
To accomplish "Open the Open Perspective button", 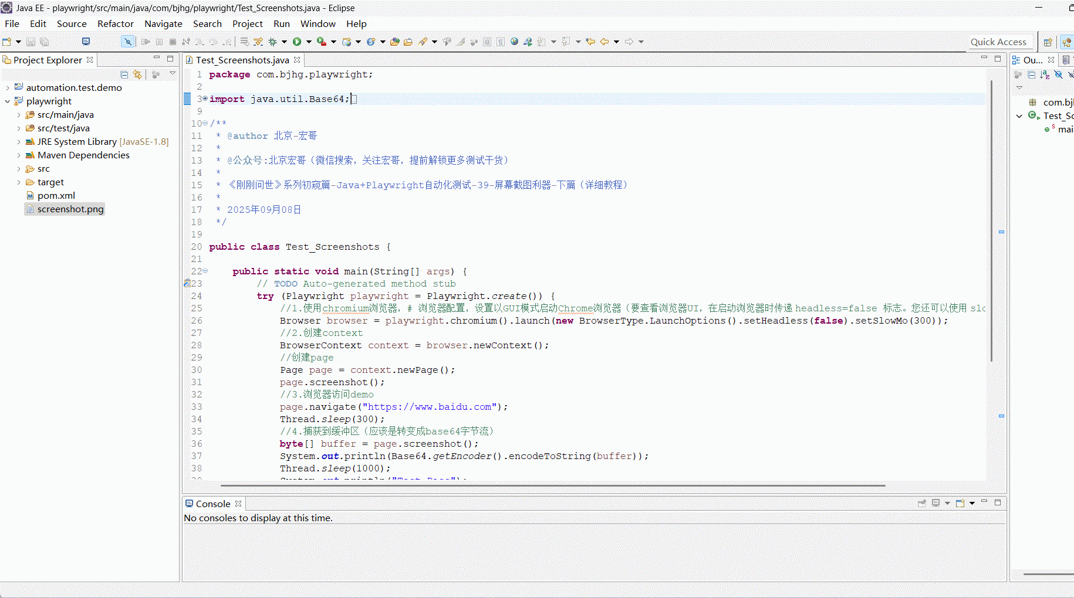I will pos(1048,42).
